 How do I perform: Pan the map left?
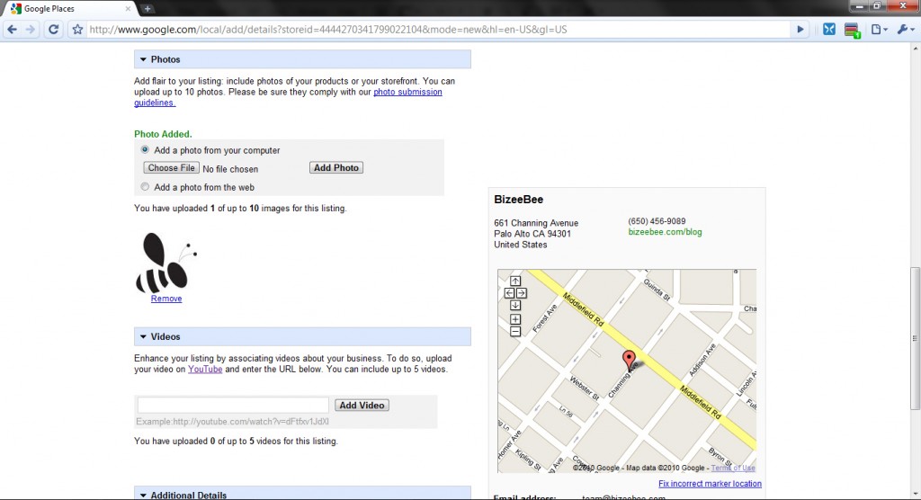(x=509, y=293)
